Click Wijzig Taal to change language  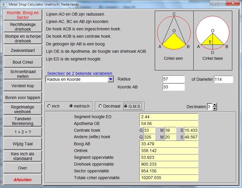coord(23,144)
